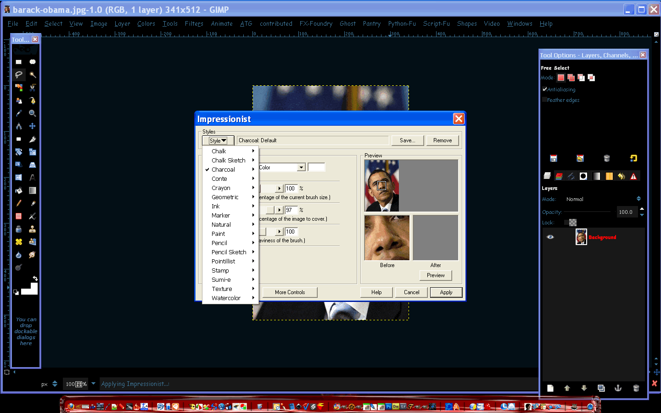Click the Cancel button in Impressionist
The image size is (661, 413).
click(x=411, y=292)
